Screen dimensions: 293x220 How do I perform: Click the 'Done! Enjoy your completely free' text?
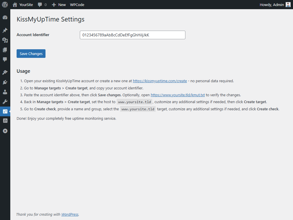click(x=66, y=118)
